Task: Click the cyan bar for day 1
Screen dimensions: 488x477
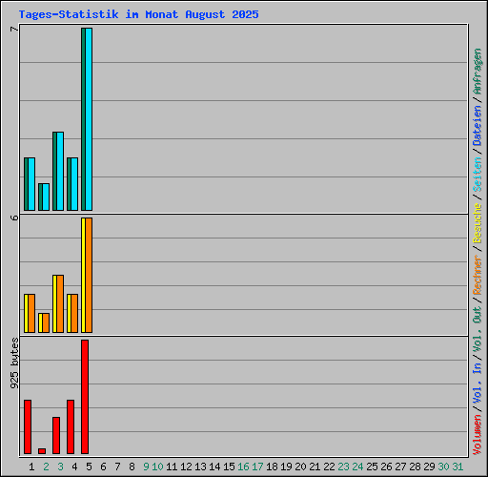Action: click(31, 184)
